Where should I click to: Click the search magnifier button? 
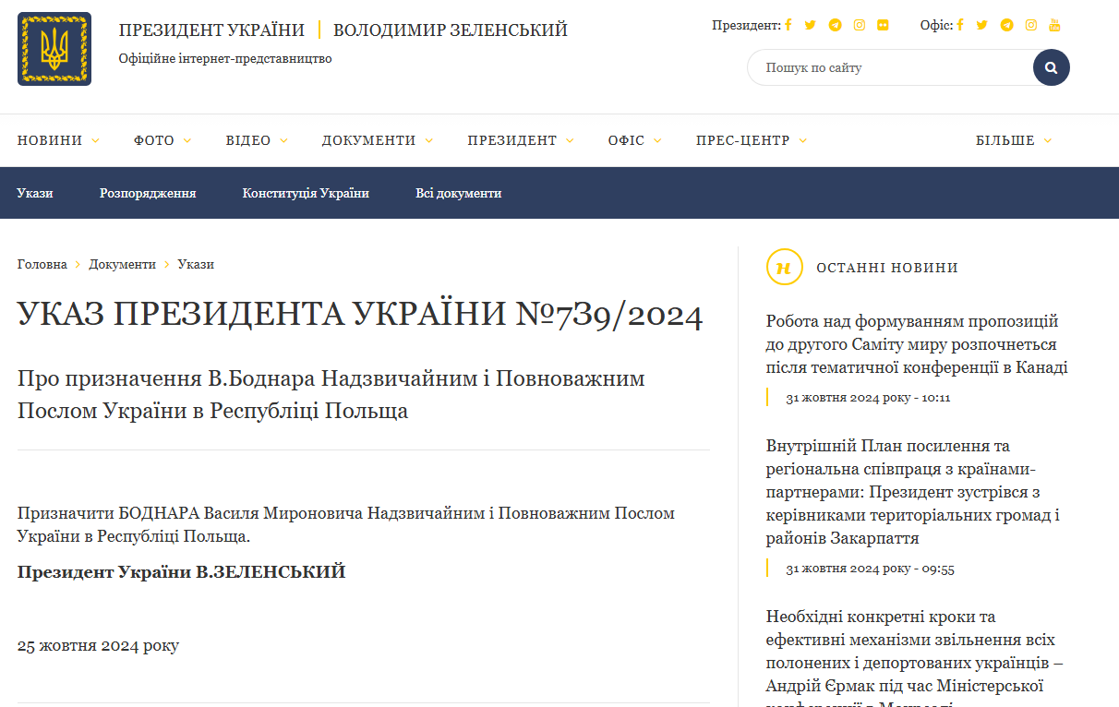point(1051,67)
